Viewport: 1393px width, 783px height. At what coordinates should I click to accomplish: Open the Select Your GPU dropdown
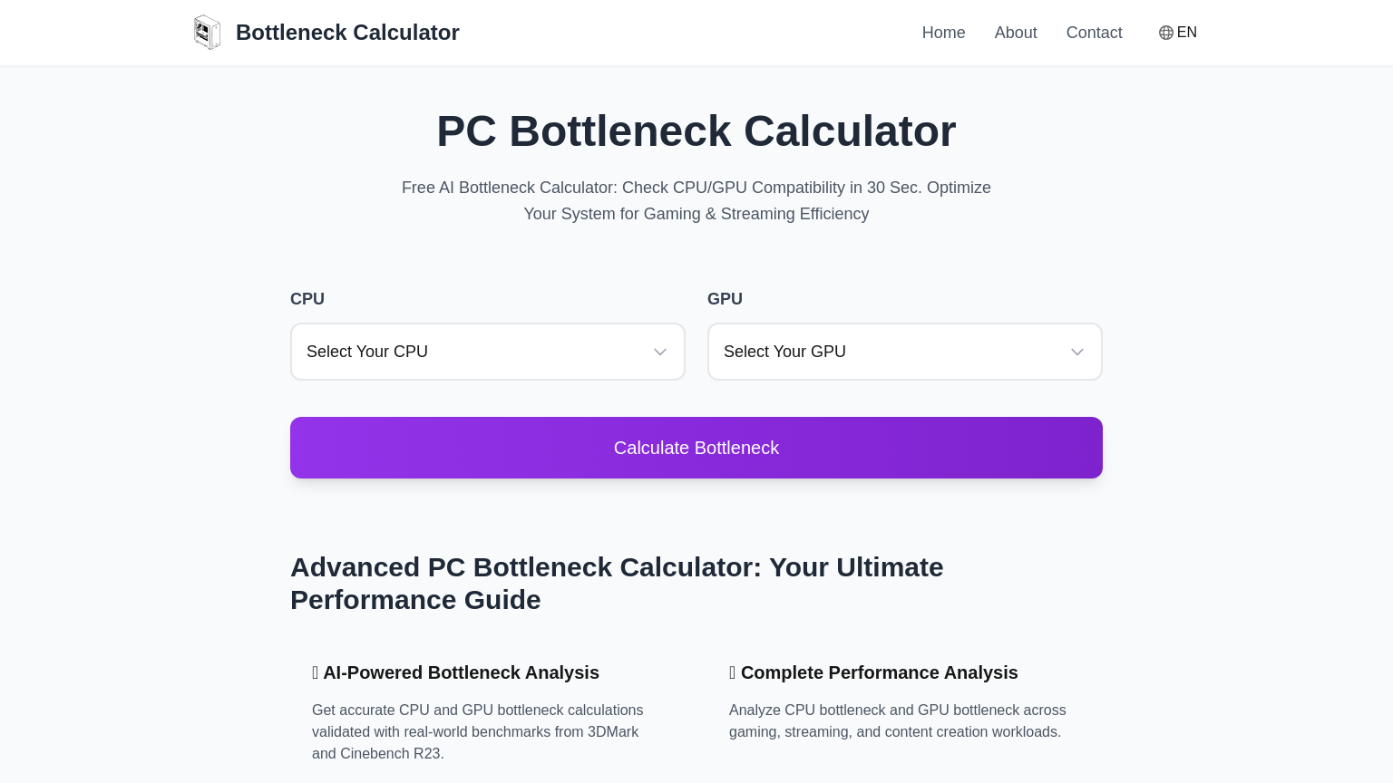pyautogui.click(x=905, y=352)
